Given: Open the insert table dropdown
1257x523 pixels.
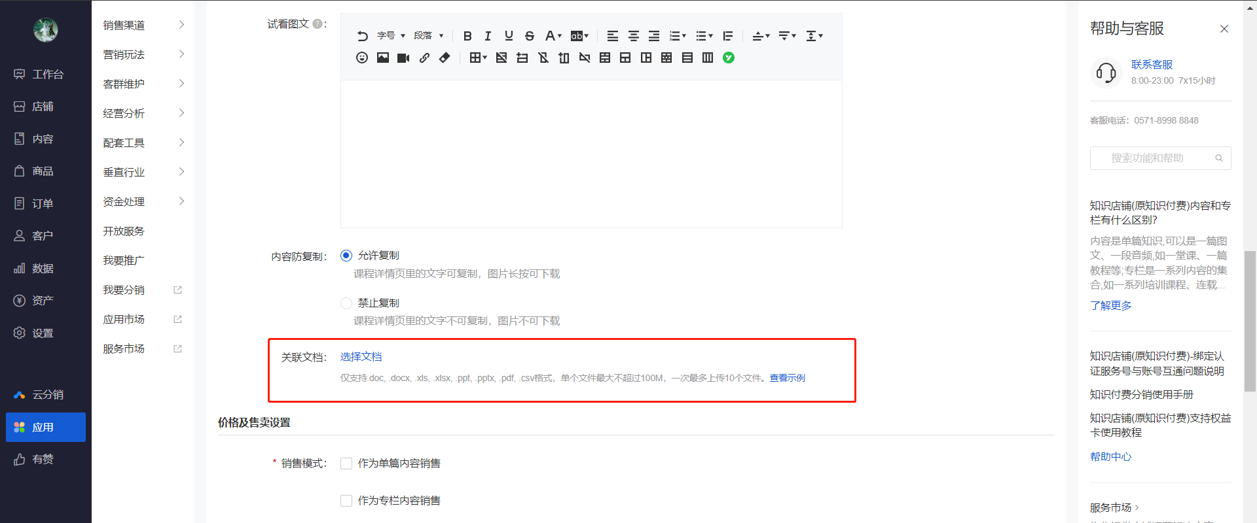Looking at the screenshot, I should [478, 58].
